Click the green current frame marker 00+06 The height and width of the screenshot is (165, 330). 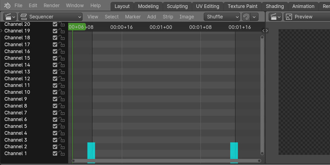click(x=77, y=27)
